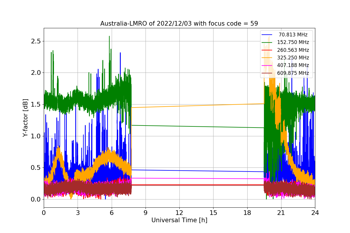
Task: Click the y-axis tick label '1.0'
Action: [x=36, y=136]
